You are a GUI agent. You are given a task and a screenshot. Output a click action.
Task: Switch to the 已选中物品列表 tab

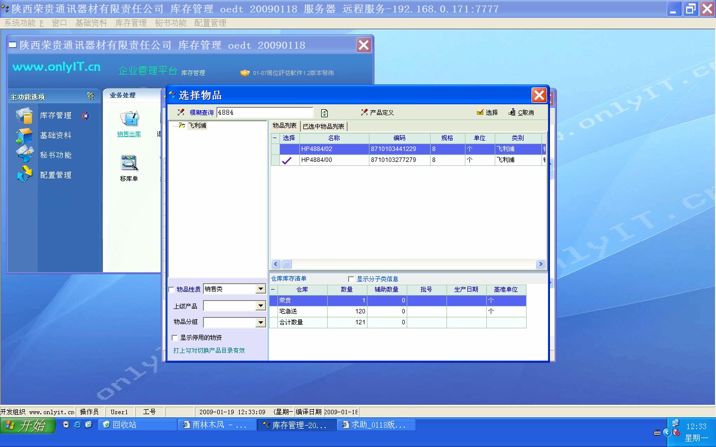pyautogui.click(x=324, y=126)
